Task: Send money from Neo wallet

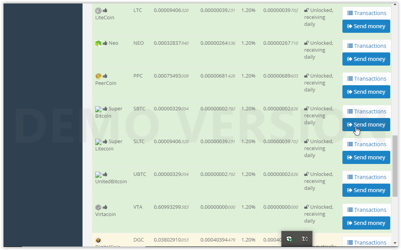Action: click(x=366, y=59)
